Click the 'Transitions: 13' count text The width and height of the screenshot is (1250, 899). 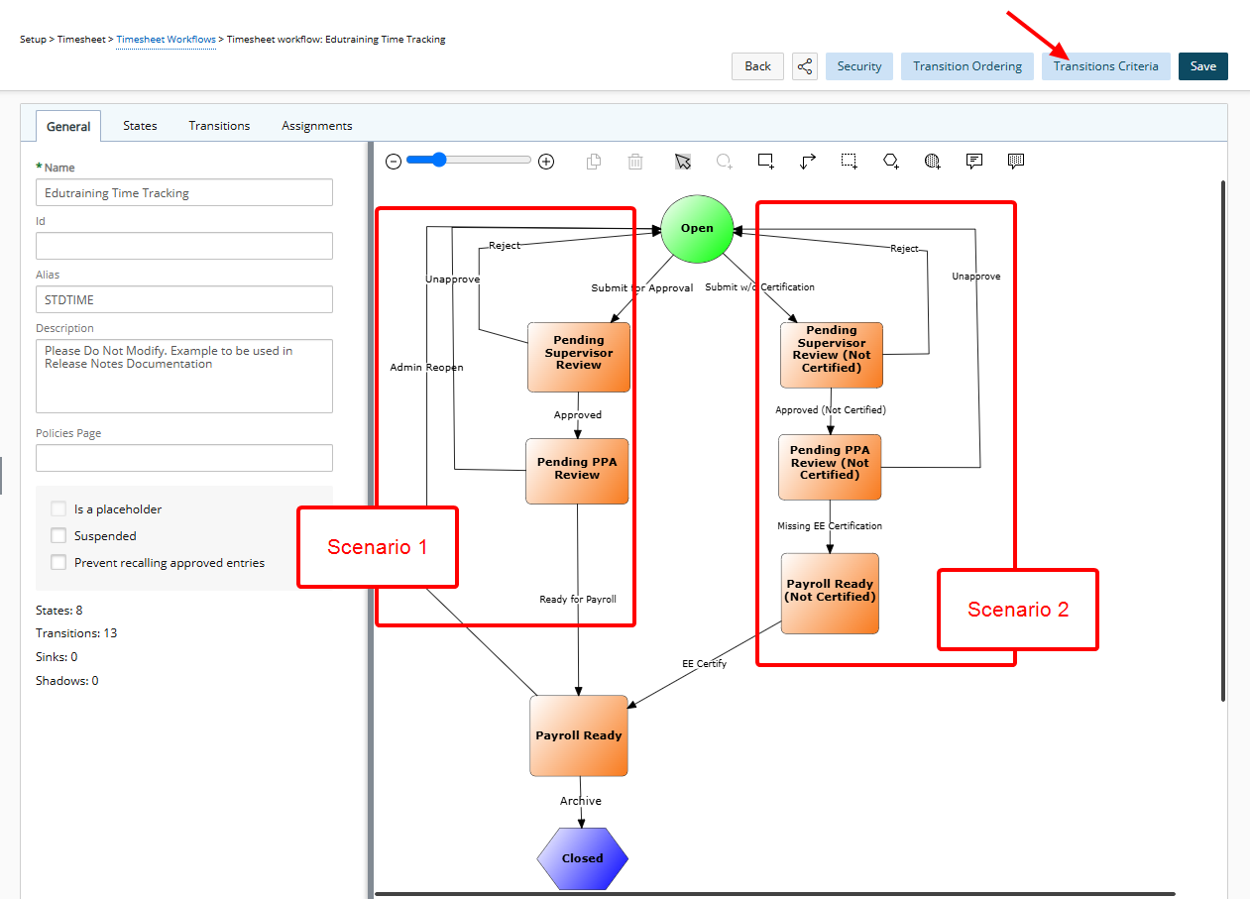(x=76, y=633)
